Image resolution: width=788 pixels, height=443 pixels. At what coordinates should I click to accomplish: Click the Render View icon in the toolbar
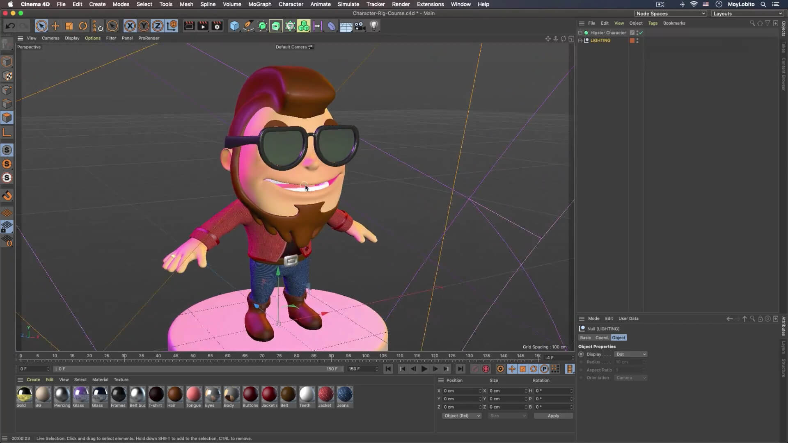coord(189,26)
